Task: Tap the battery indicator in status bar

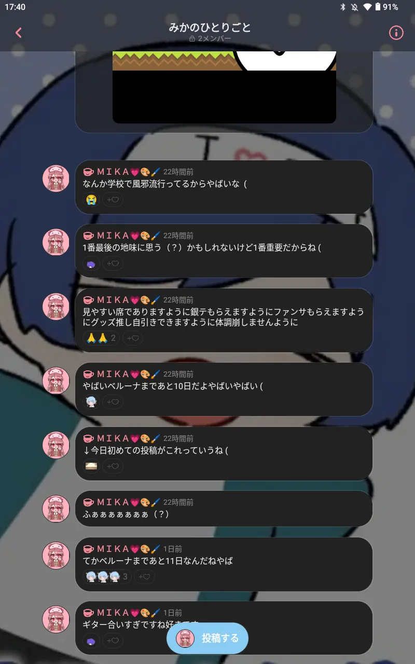Action: click(x=378, y=7)
